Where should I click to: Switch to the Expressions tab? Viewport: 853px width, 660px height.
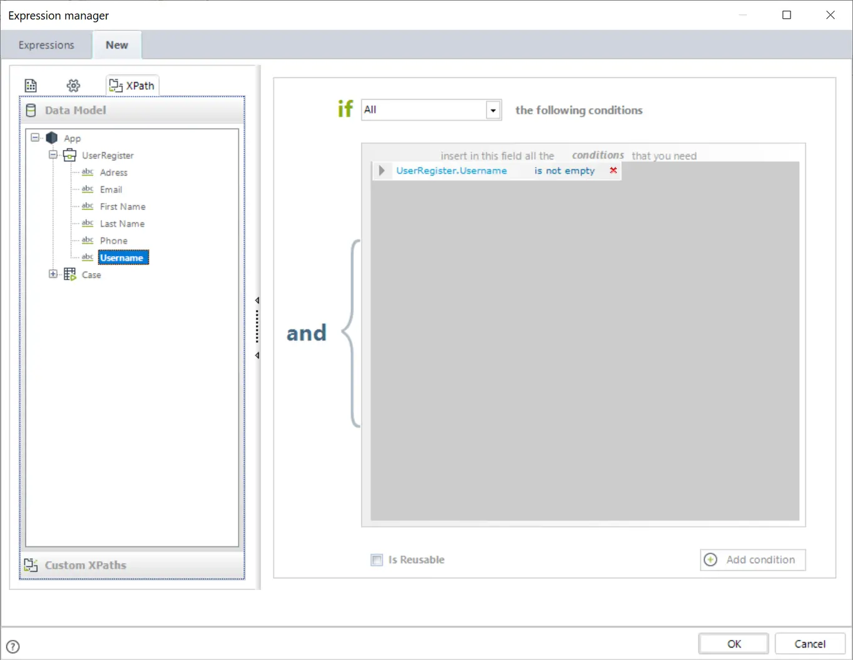click(46, 45)
